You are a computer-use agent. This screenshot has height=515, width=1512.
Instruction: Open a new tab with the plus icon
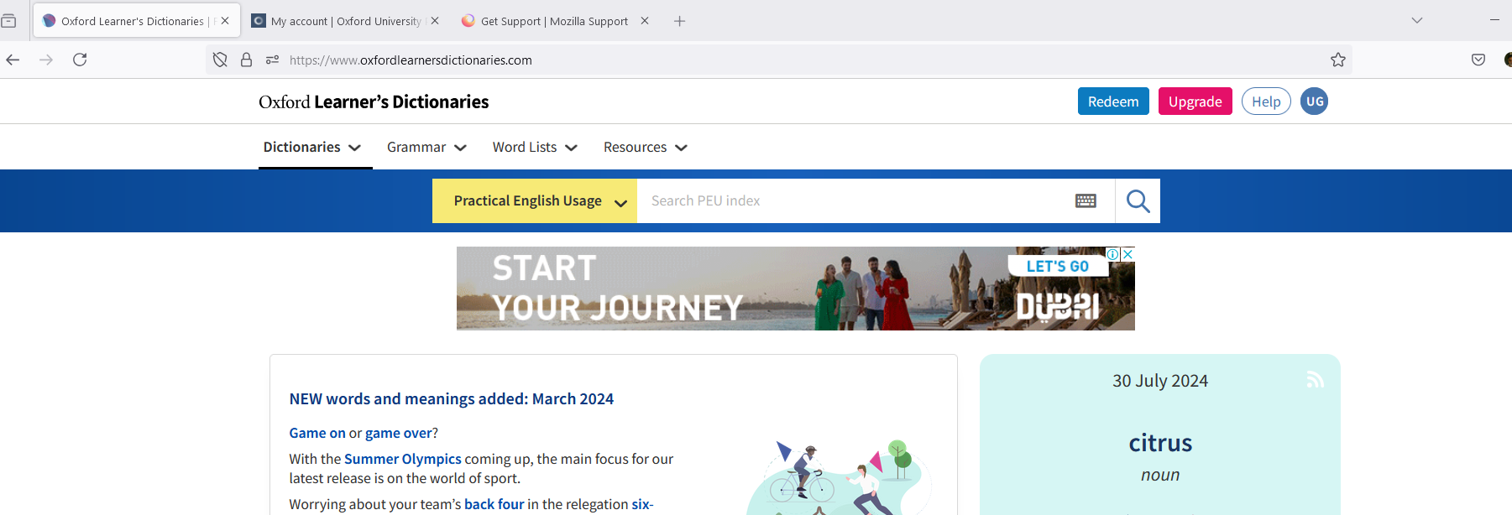point(680,21)
